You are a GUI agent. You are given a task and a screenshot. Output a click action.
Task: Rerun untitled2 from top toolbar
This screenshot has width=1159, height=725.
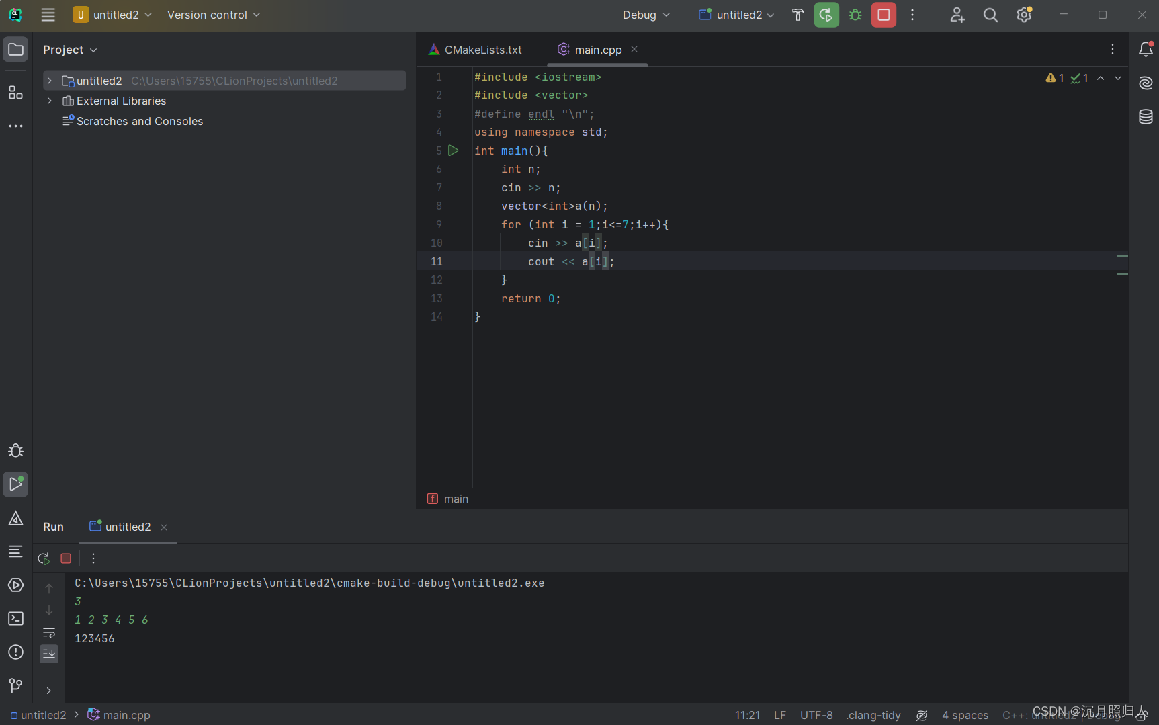coord(826,15)
